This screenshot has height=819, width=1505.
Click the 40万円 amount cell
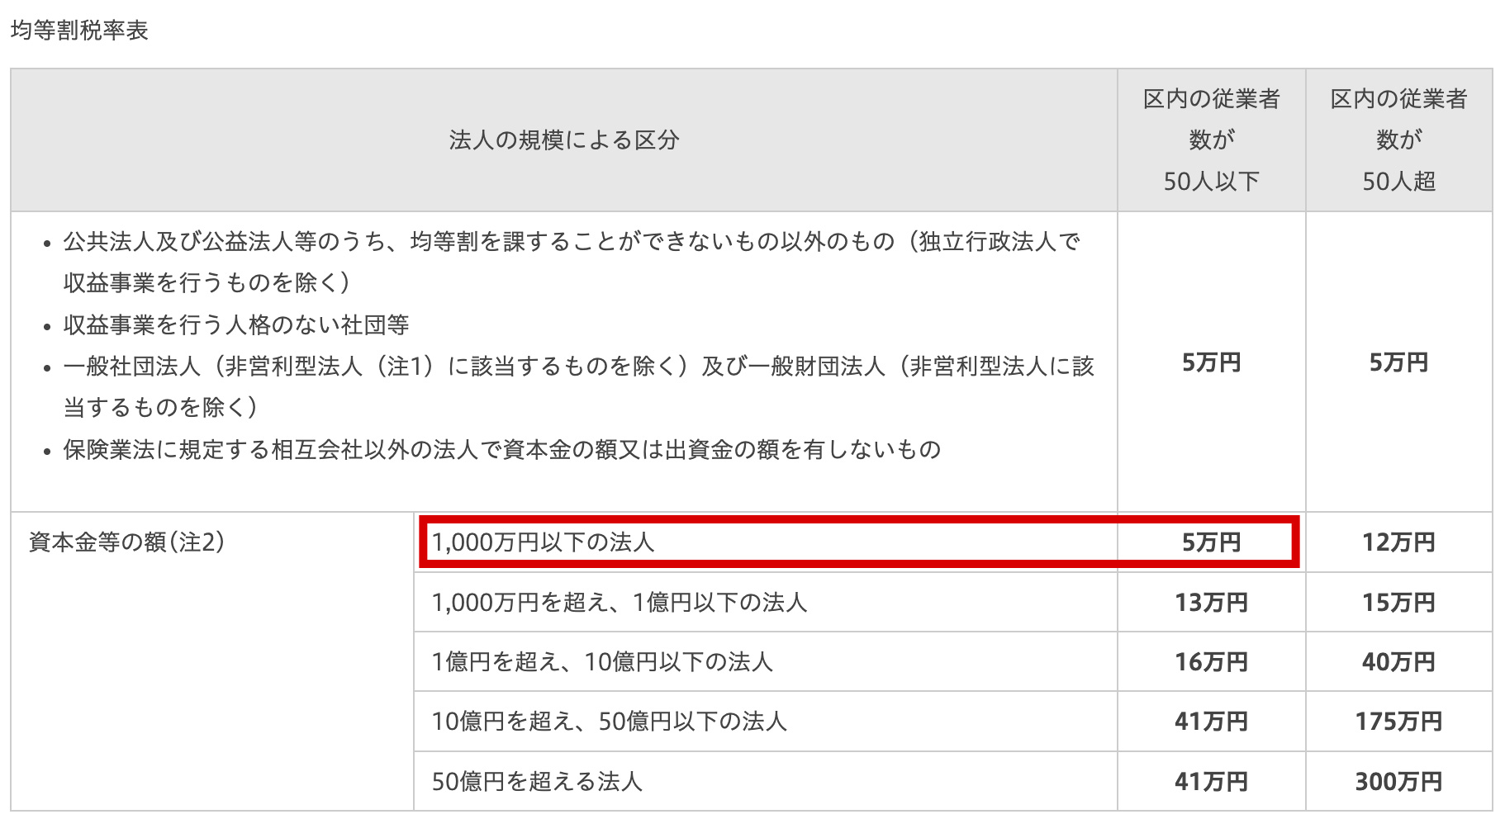[1398, 661]
